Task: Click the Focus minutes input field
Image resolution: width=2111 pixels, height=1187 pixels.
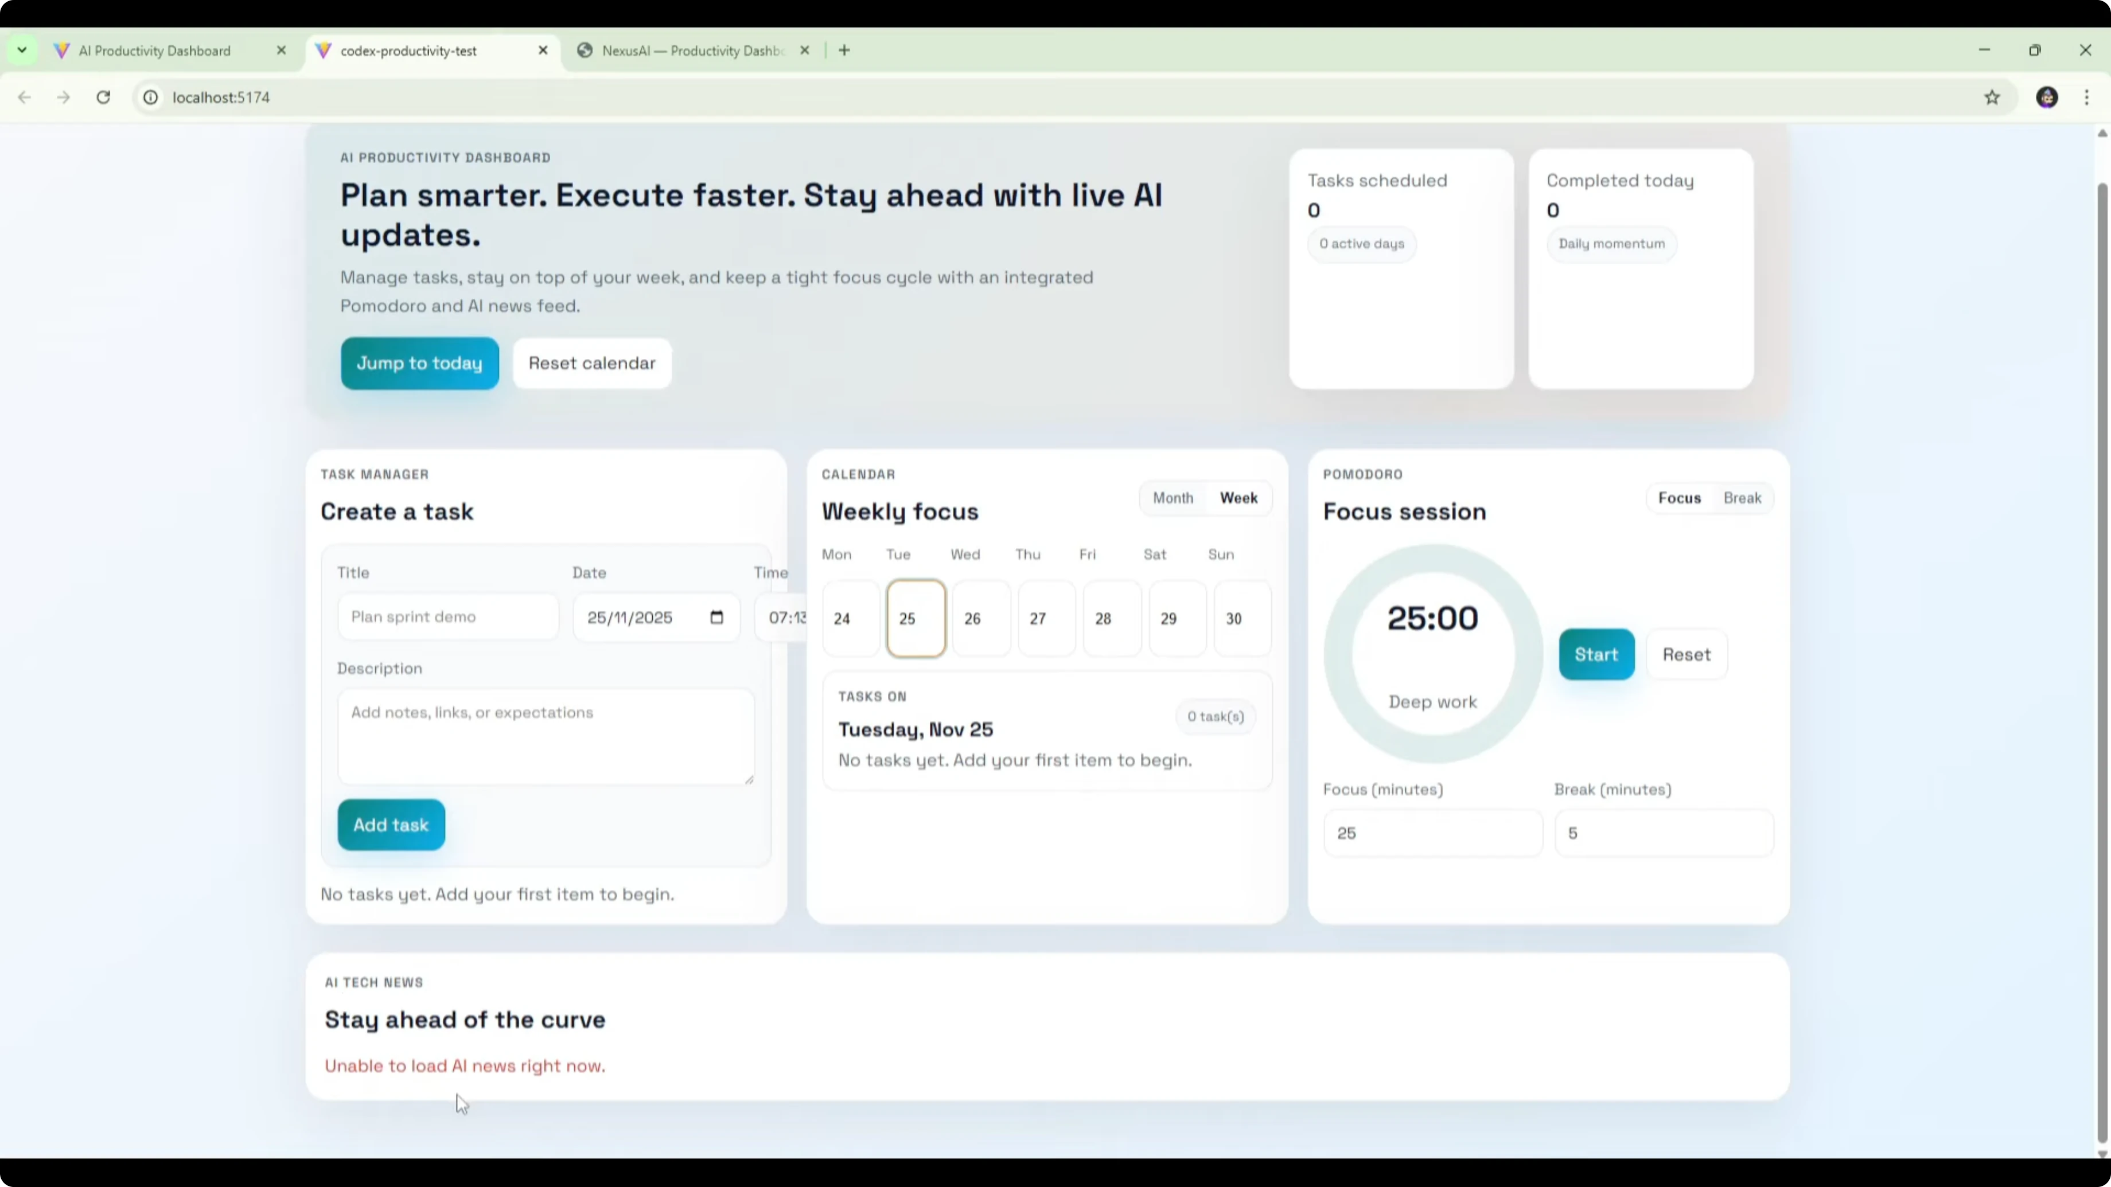Action: pyautogui.click(x=1432, y=833)
